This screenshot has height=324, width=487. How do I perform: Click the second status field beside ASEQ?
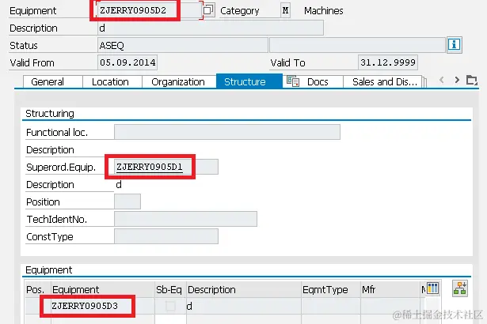(x=357, y=46)
